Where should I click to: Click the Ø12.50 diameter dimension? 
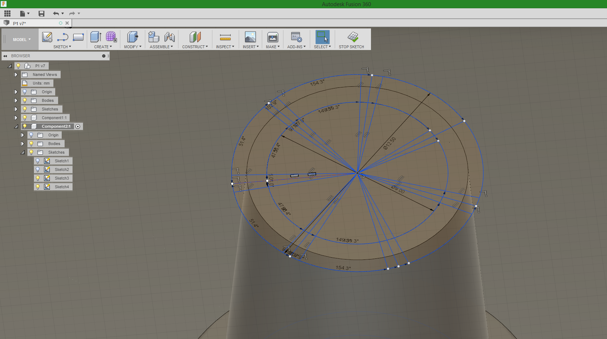pos(389,143)
